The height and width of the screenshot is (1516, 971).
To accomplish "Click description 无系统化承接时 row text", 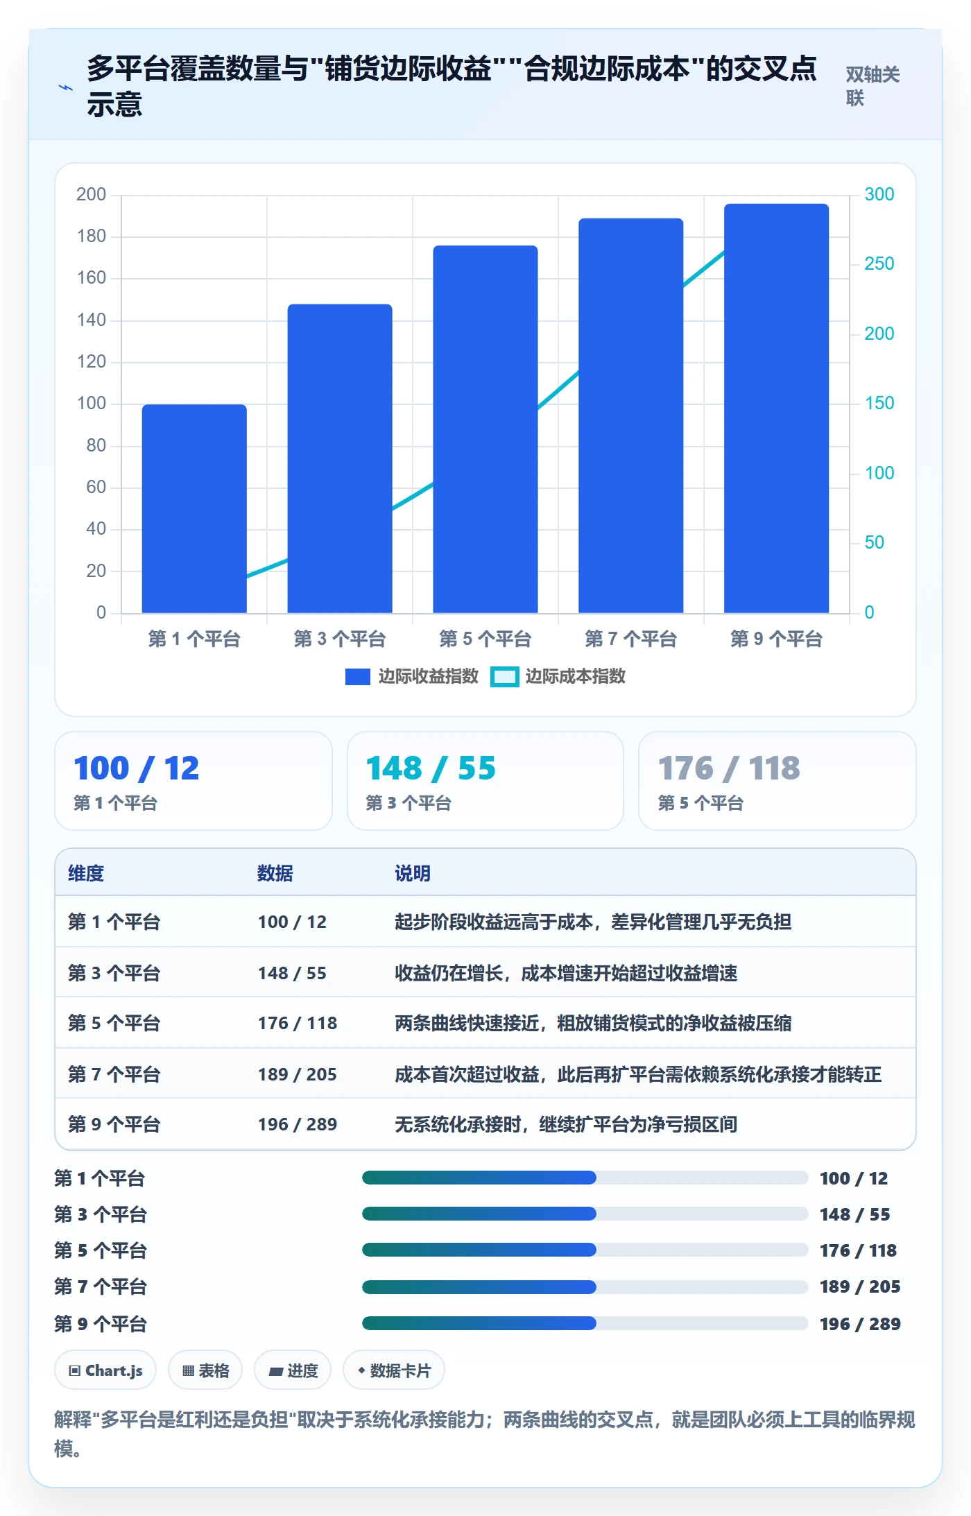I will pyautogui.click(x=566, y=1124).
